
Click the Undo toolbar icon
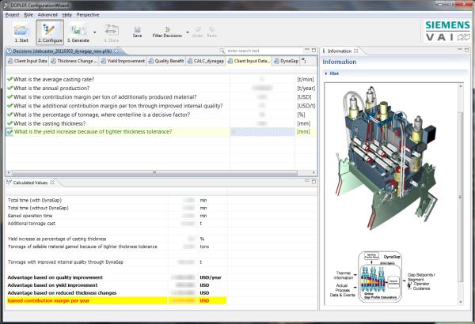[197, 29]
